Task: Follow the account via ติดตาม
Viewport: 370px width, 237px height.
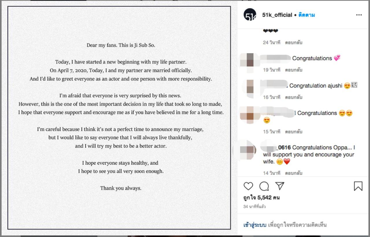Action: click(307, 15)
